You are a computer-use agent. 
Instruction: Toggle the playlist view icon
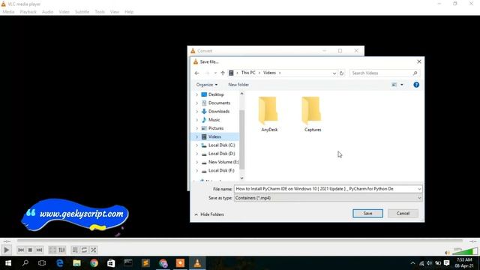tap(75, 250)
